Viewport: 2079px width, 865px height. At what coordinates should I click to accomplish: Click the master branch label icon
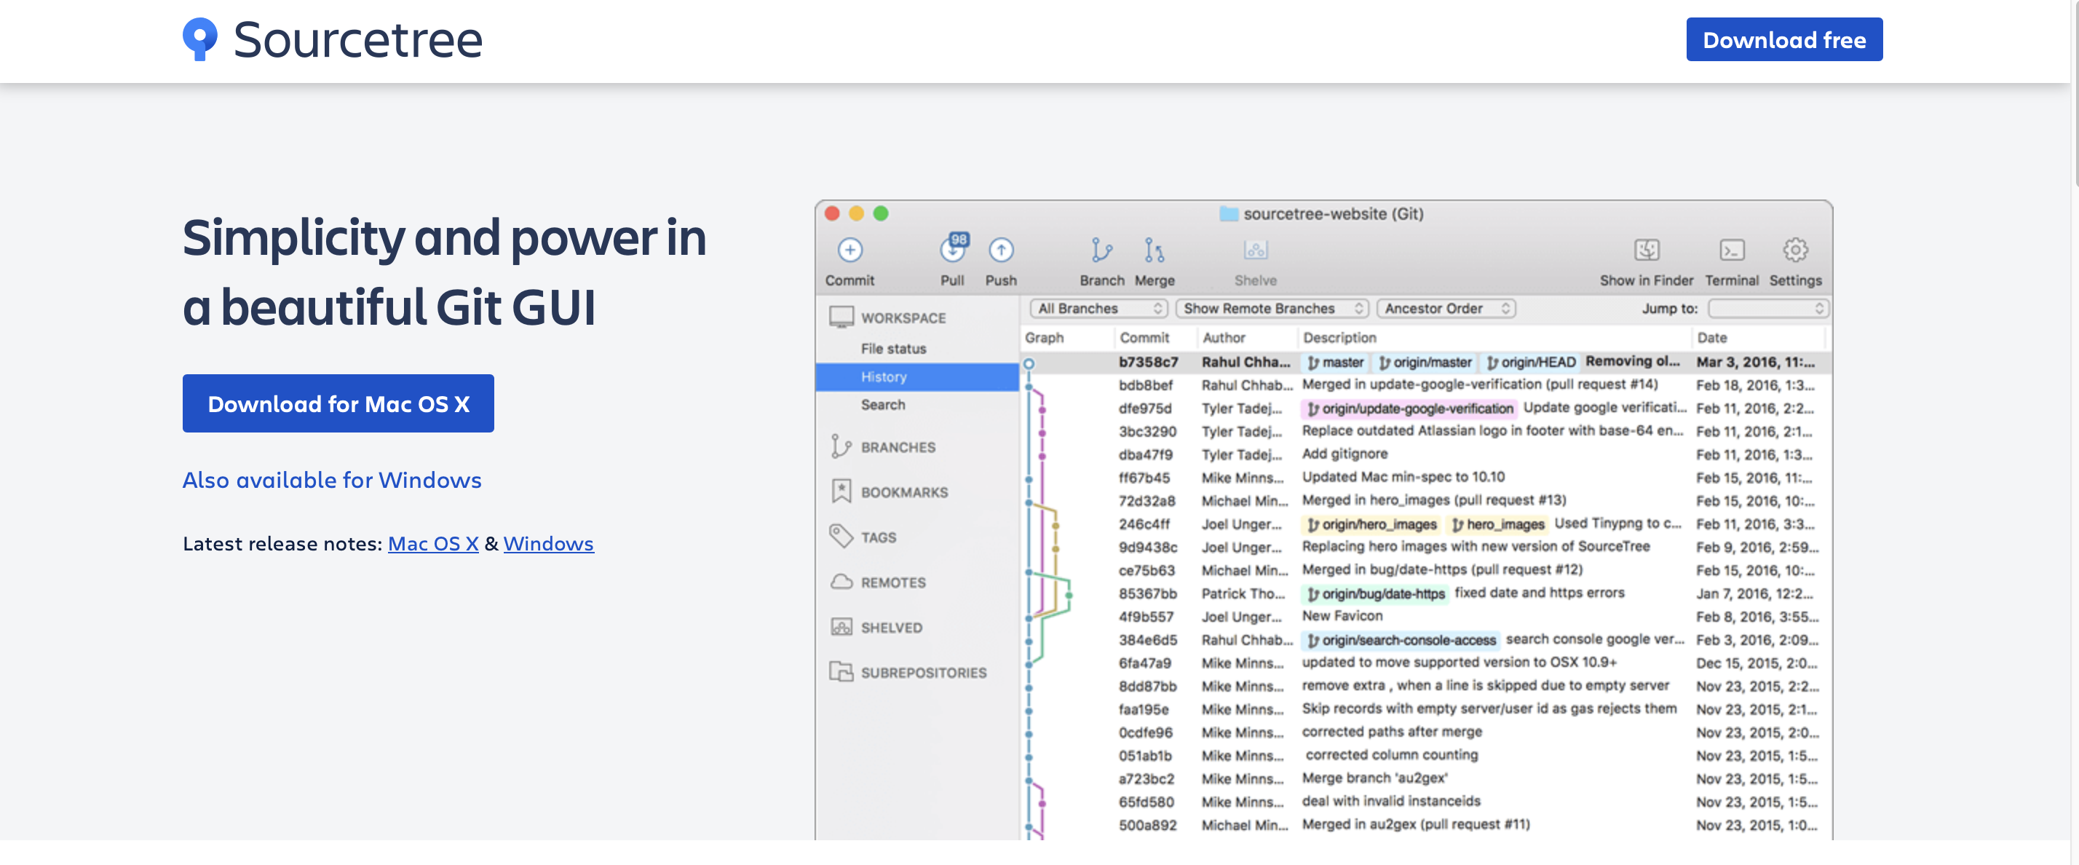pos(1313,363)
